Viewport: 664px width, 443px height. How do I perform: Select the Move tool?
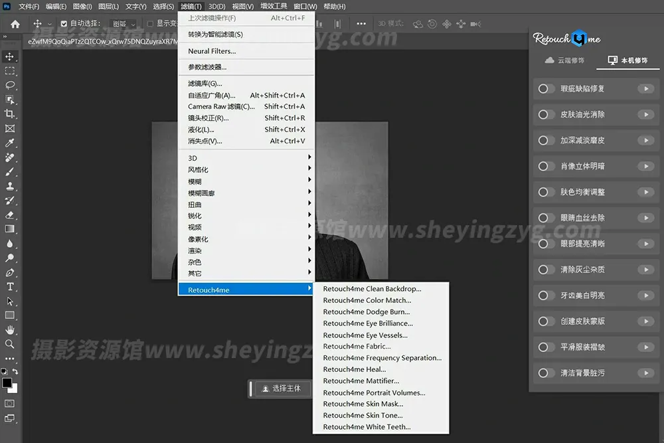click(x=10, y=56)
